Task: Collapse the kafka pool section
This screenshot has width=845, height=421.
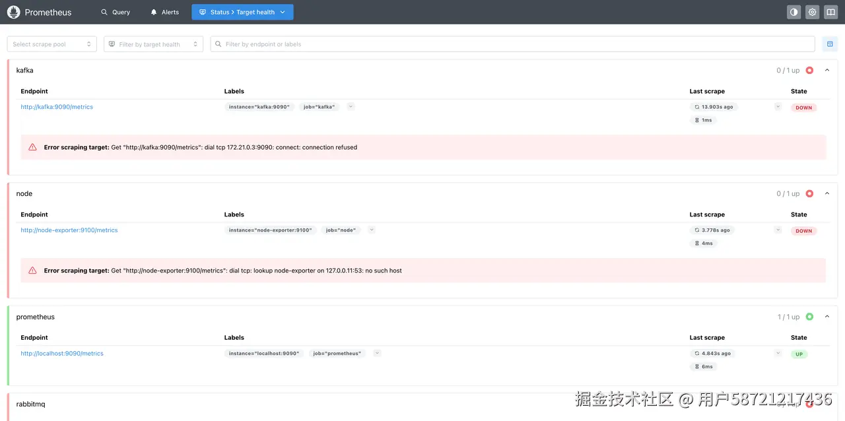Action: click(827, 70)
